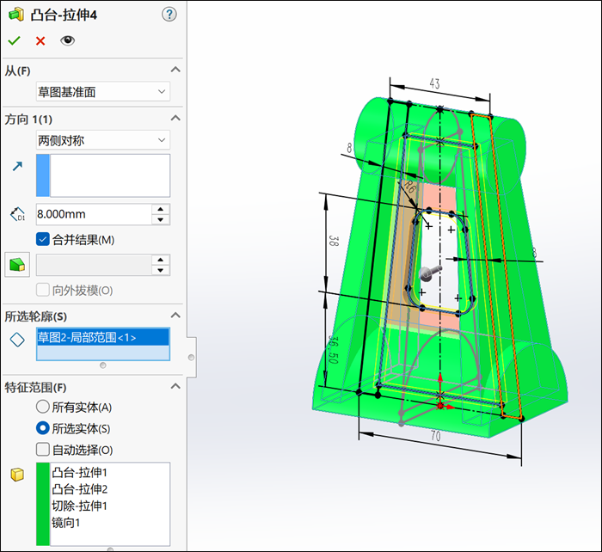
Task: Click the reverse direction arrow icon
Action: coord(17,166)
